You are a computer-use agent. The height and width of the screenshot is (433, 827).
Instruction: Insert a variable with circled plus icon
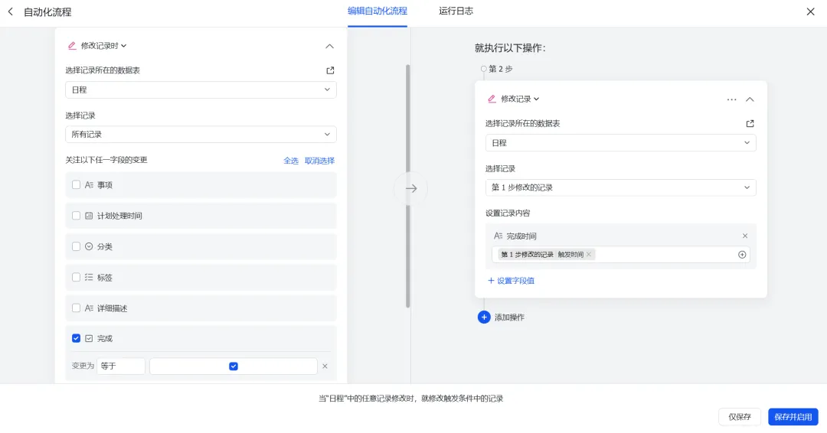742,255
